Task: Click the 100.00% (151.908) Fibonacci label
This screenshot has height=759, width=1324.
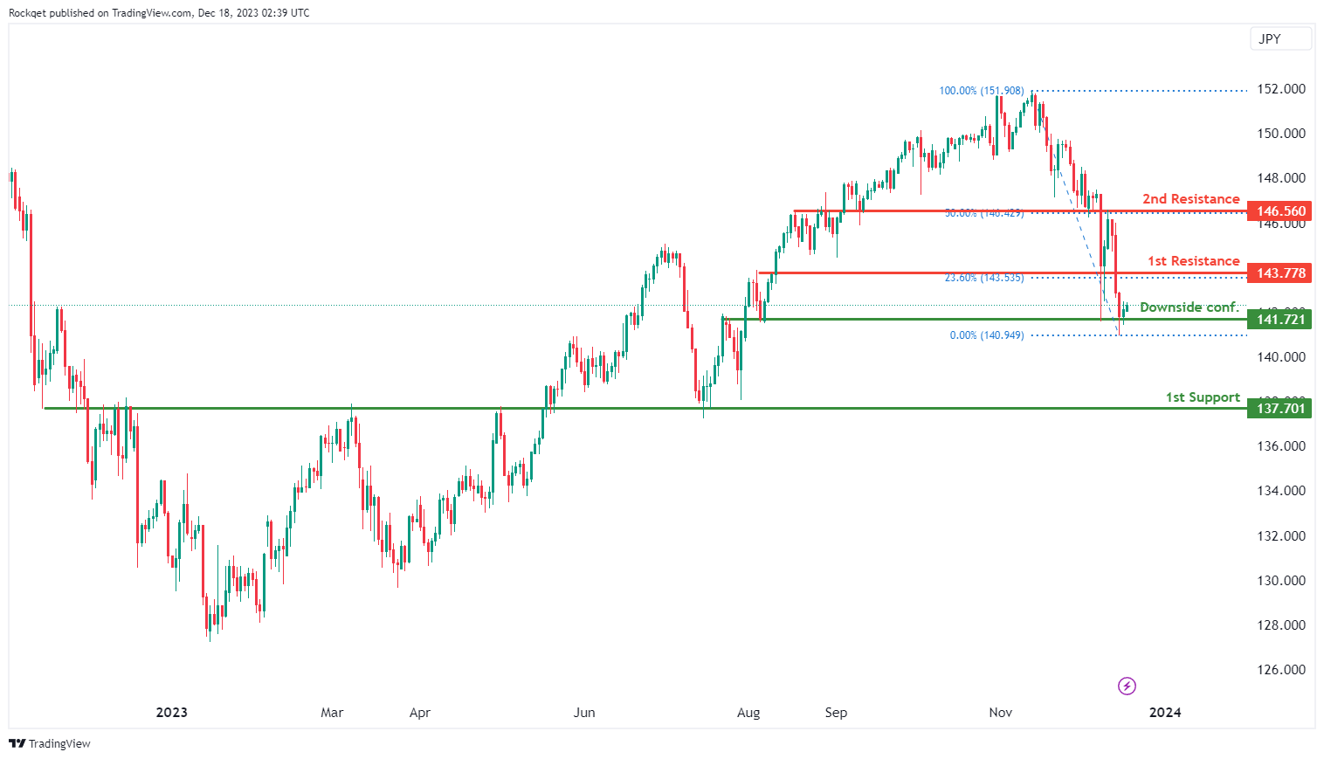Action: (981, 91)
